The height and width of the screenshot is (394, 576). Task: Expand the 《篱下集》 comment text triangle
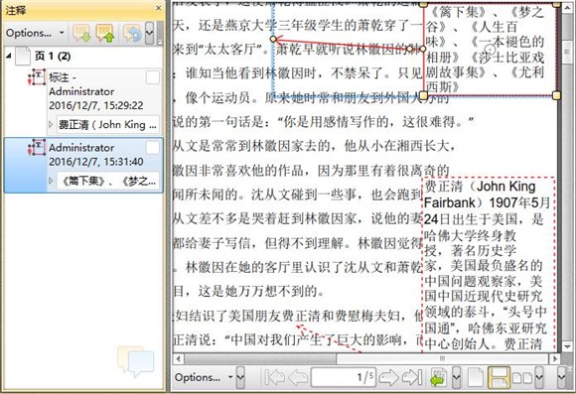(51, 181)
